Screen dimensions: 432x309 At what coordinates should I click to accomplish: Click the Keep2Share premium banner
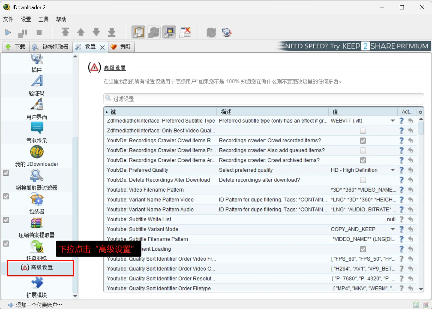click(354, 46)
